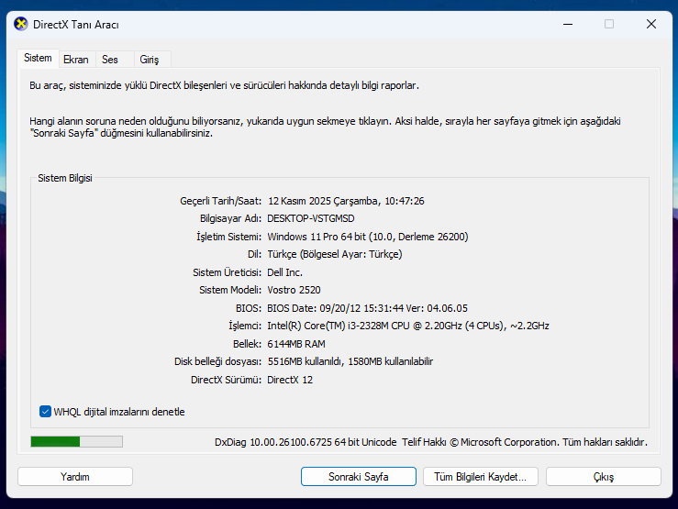This screenshot has width=678, height=509.
Task: Click the Türkçe language value
Action: pos(335,255)
